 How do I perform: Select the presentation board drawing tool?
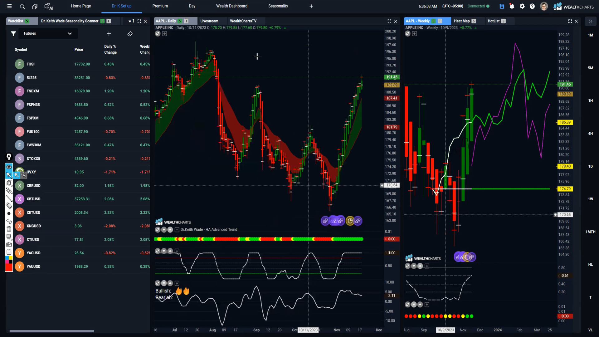(x=9, y=237)
